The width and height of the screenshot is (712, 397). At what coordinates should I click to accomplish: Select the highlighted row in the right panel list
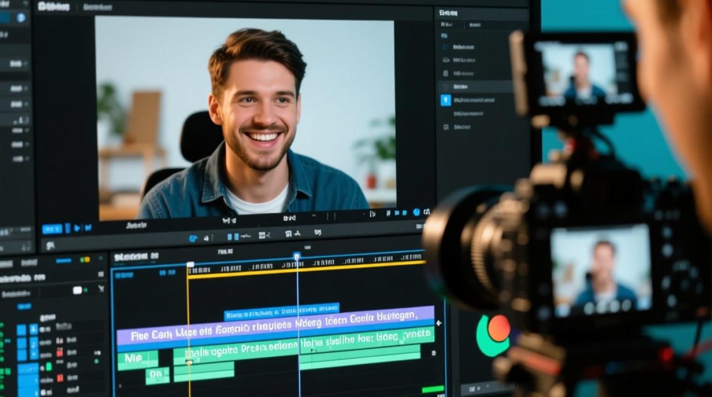[x=474, y=86]
